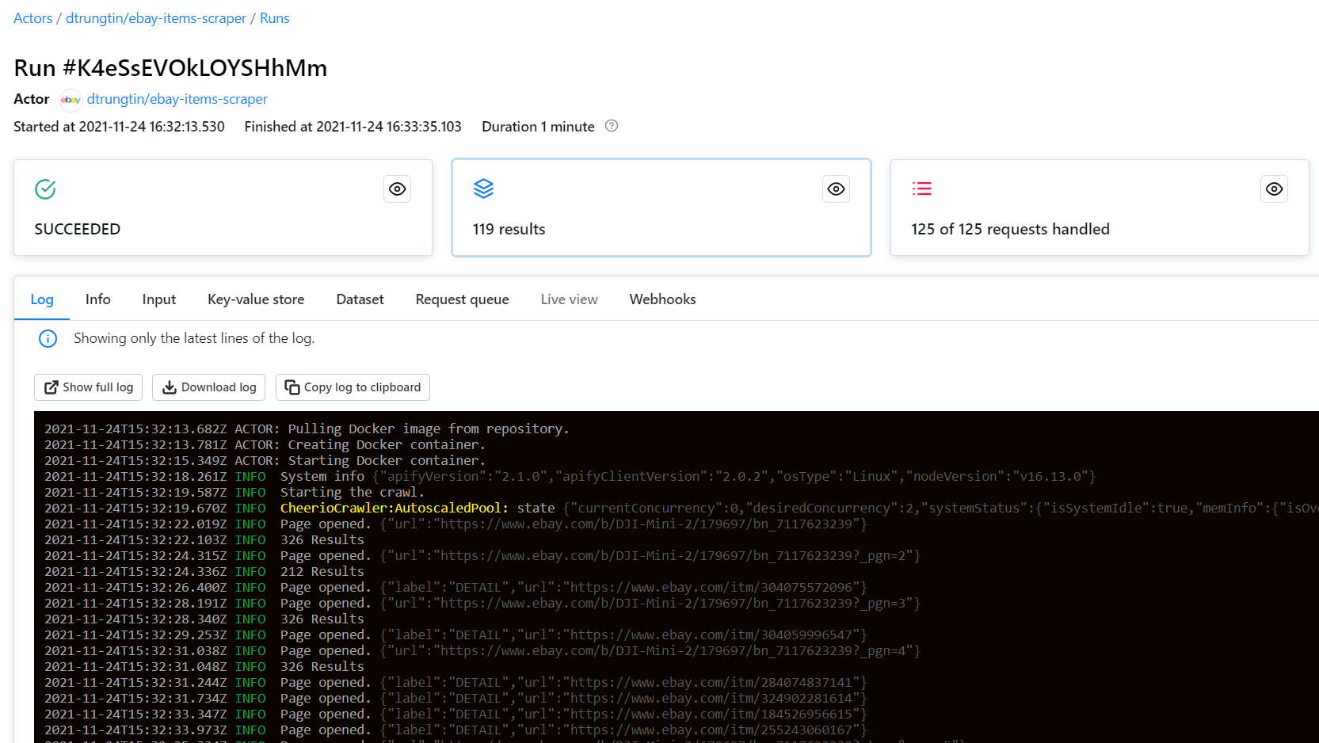Image resolution: width=1319 pixels, height=743 pixels.
Task: Open the Dataset tab
Action: pyautogui.click(x=360, y=299)
